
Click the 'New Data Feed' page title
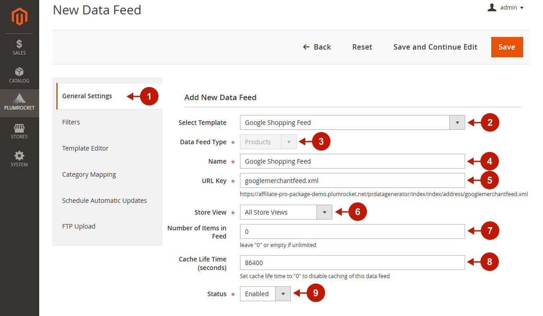(x=97, y=9)
